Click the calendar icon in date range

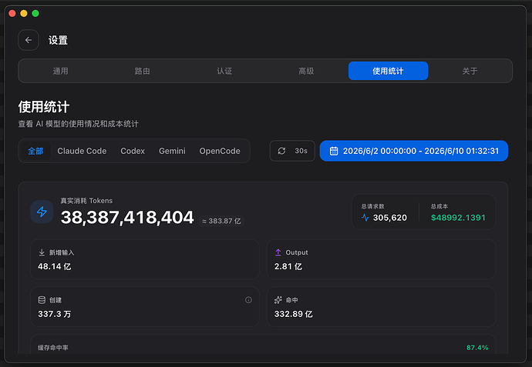pos(334,151)
